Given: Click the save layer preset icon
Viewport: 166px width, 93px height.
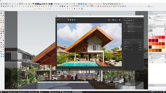Looking at the screenshot, I should pyautogui.click(x=129, y=20).
